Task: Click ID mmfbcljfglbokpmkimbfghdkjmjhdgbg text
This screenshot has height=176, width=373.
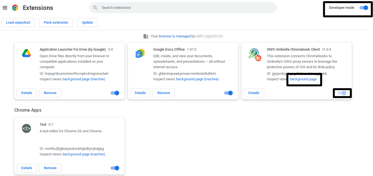Action: point(72,149)
